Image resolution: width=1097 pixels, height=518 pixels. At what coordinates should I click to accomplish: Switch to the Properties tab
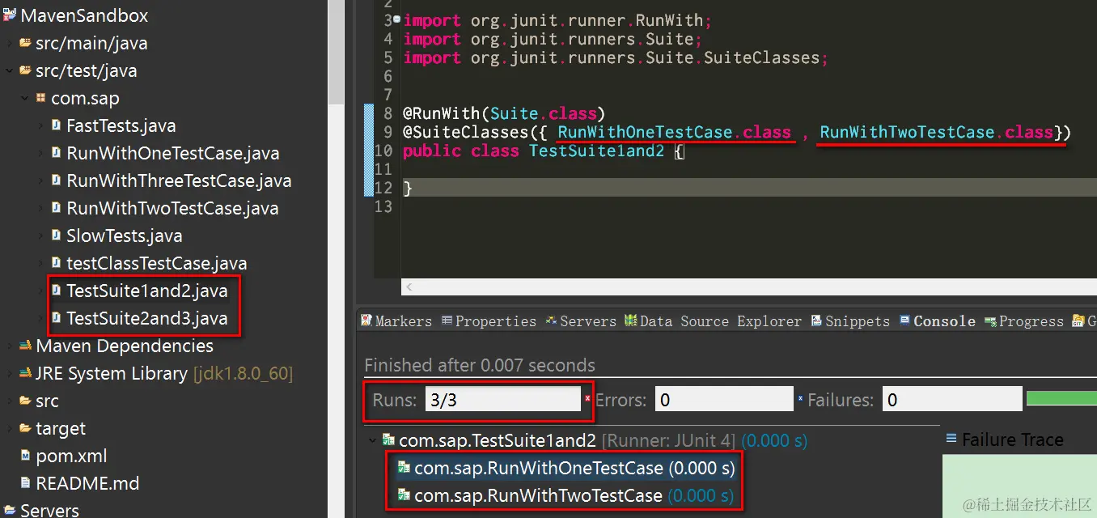pyautogui.click(x=489, y=321)
